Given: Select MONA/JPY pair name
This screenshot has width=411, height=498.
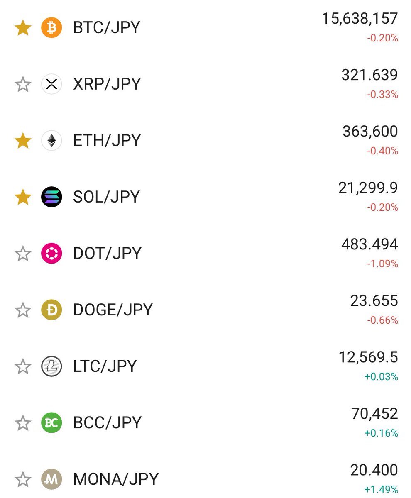Looking at the screenshot, I should tap(116, 479).
